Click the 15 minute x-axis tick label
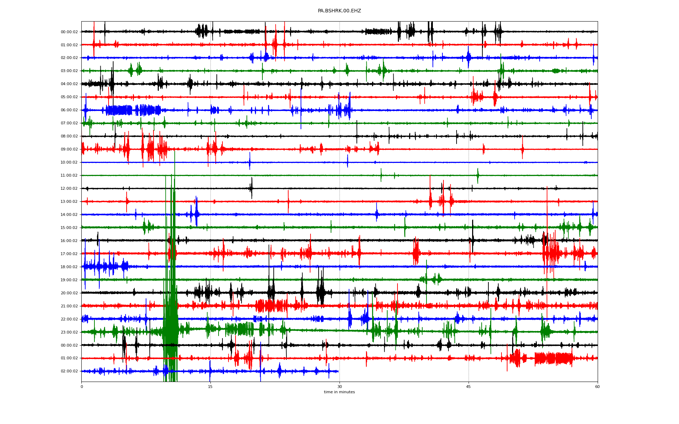Screen dimensions: 679x424 (210, 387)
